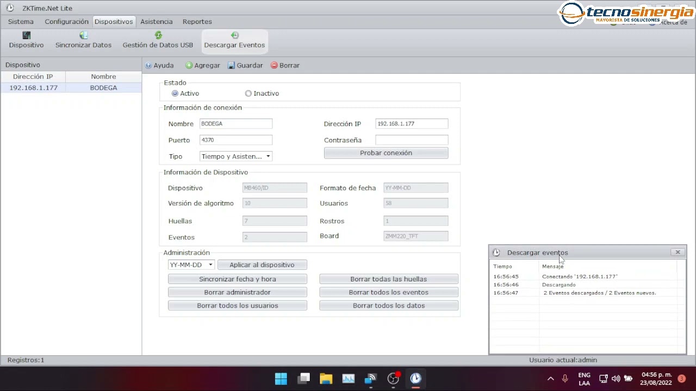696x391 pixels.
Task: Click the Dispositivo field showing MB460/ID
Action: coord(275,188)
